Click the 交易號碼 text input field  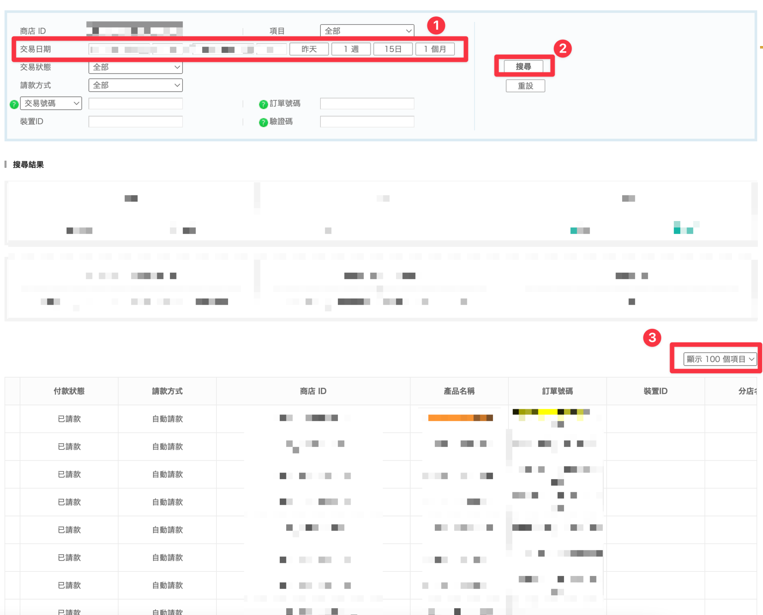tap(135, 103)
